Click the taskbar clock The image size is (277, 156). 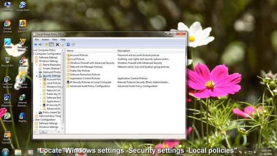pyautogui.click(x=266, y=152)
